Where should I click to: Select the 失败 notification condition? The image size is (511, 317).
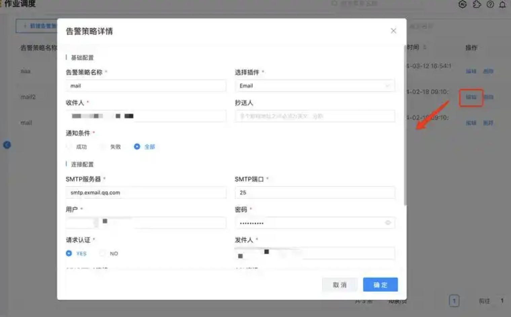[x=103, y=147]
